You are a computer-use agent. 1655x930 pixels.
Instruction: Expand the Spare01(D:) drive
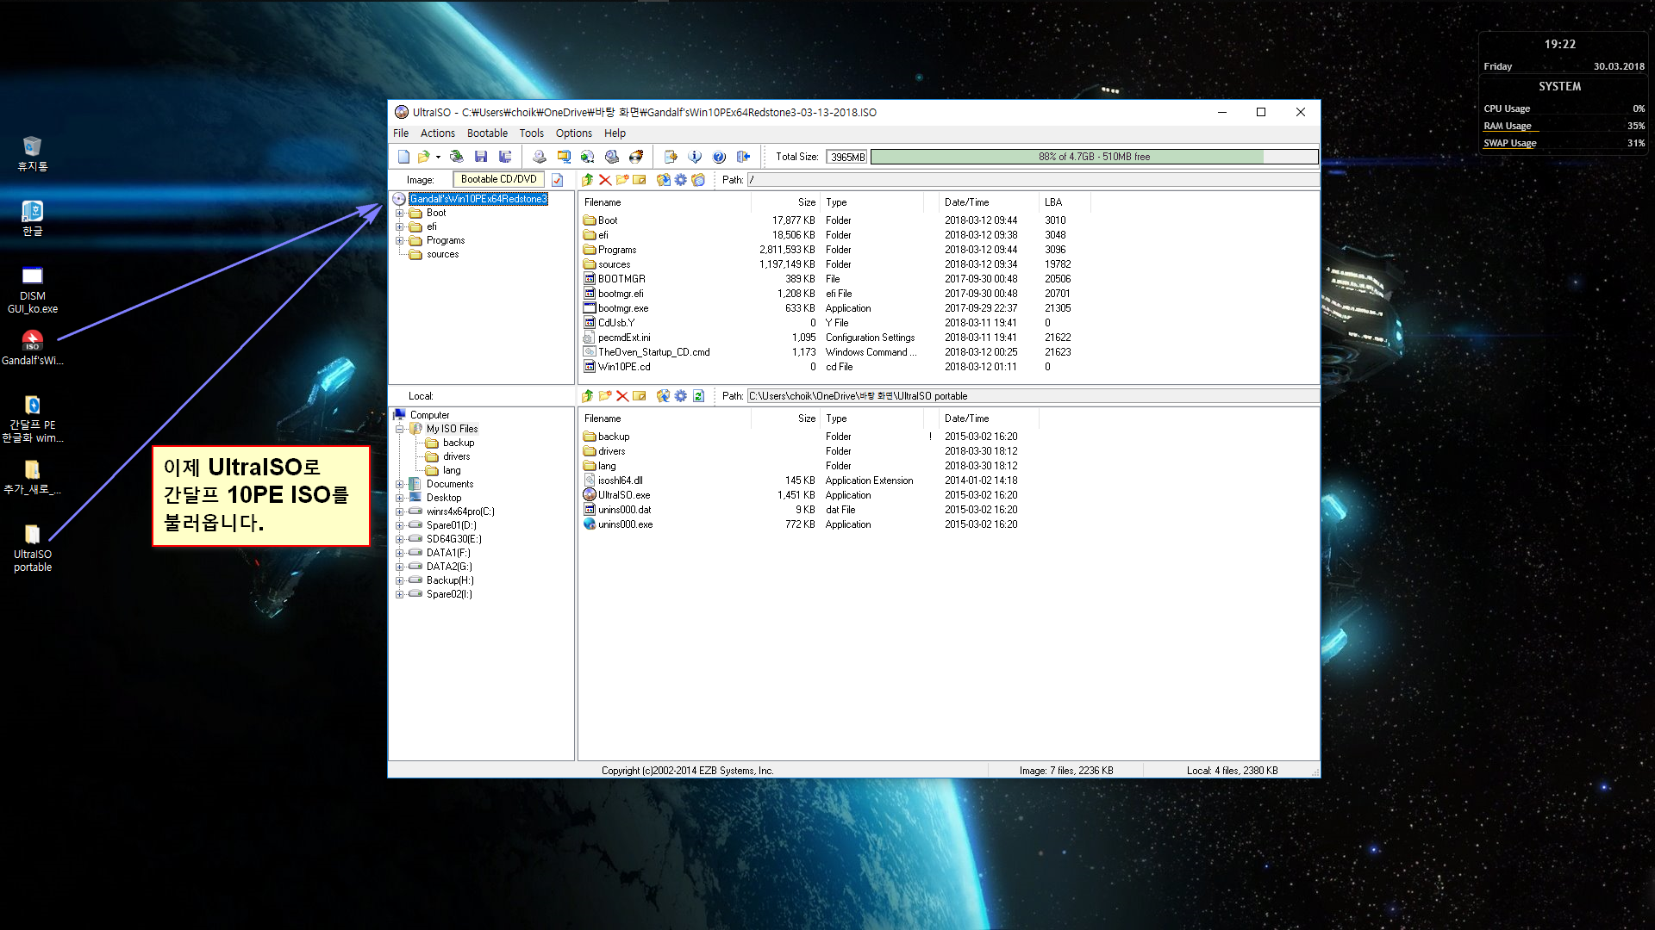[400, 525]
